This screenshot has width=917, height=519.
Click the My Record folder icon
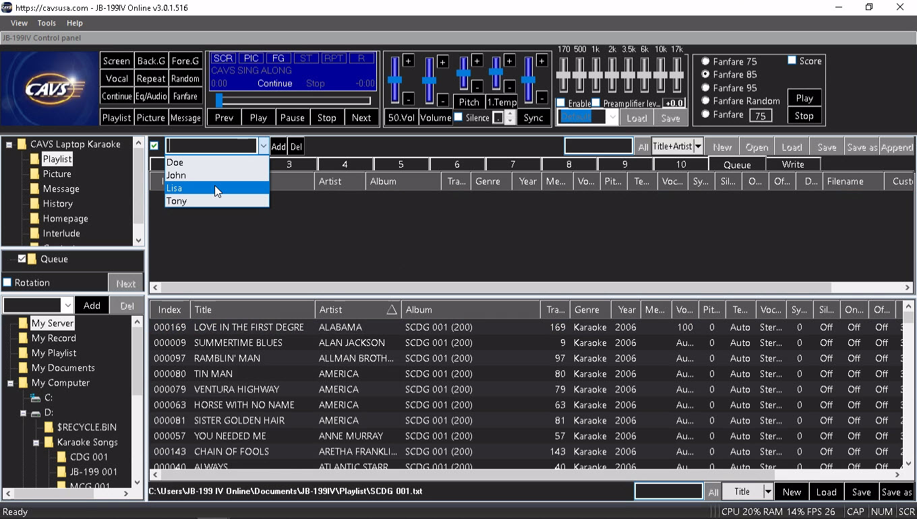(x=23, y=338)
